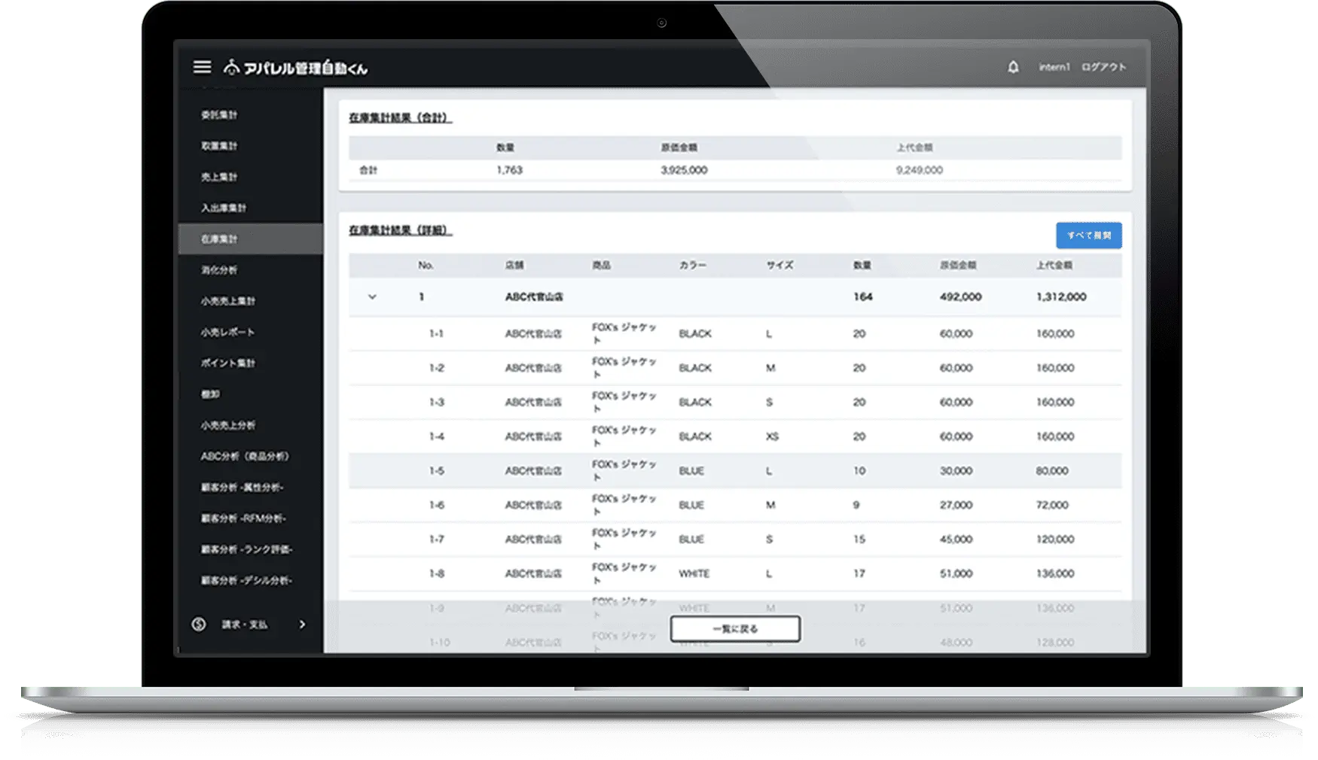Open ABC分析（商品分析） menu item
This screenshot has width=1318, height=760.
(x=245, y=456)
